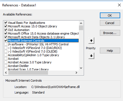Close the References dialog window
Screen dimensions: 123x101
pos(119,5)
